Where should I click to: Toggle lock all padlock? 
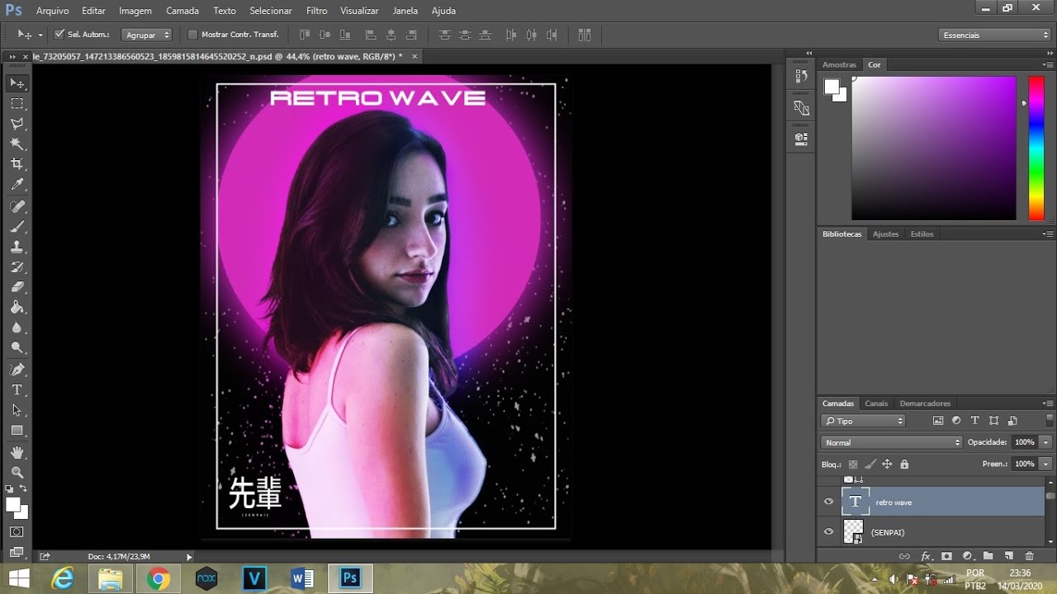(904, 464)
